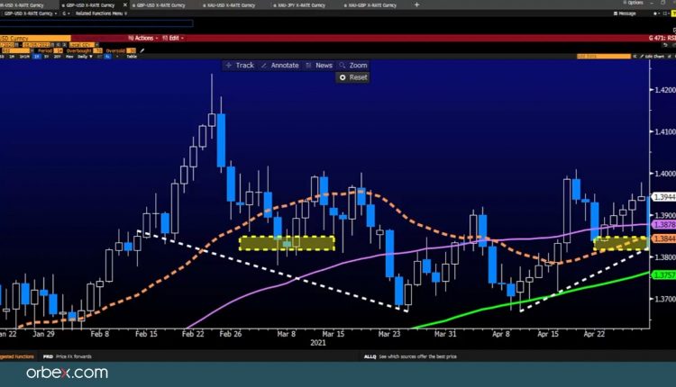Add a new tab with plus icon

point(416,4)
